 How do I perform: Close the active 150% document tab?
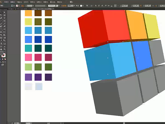(53, 9)
